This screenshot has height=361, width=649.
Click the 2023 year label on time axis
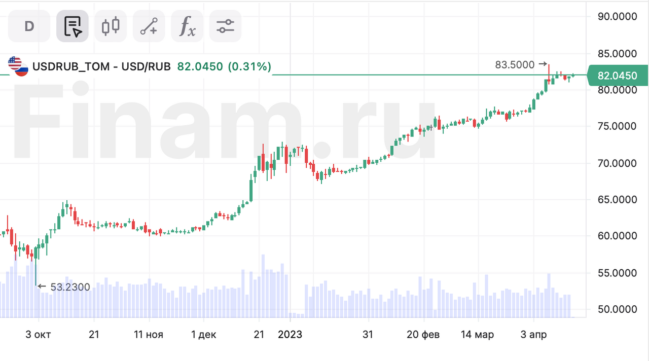[290, 335]
